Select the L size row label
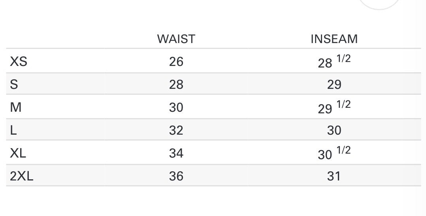Image resolution: width=426 pixels, height=216 pixels. pos(13,130)
